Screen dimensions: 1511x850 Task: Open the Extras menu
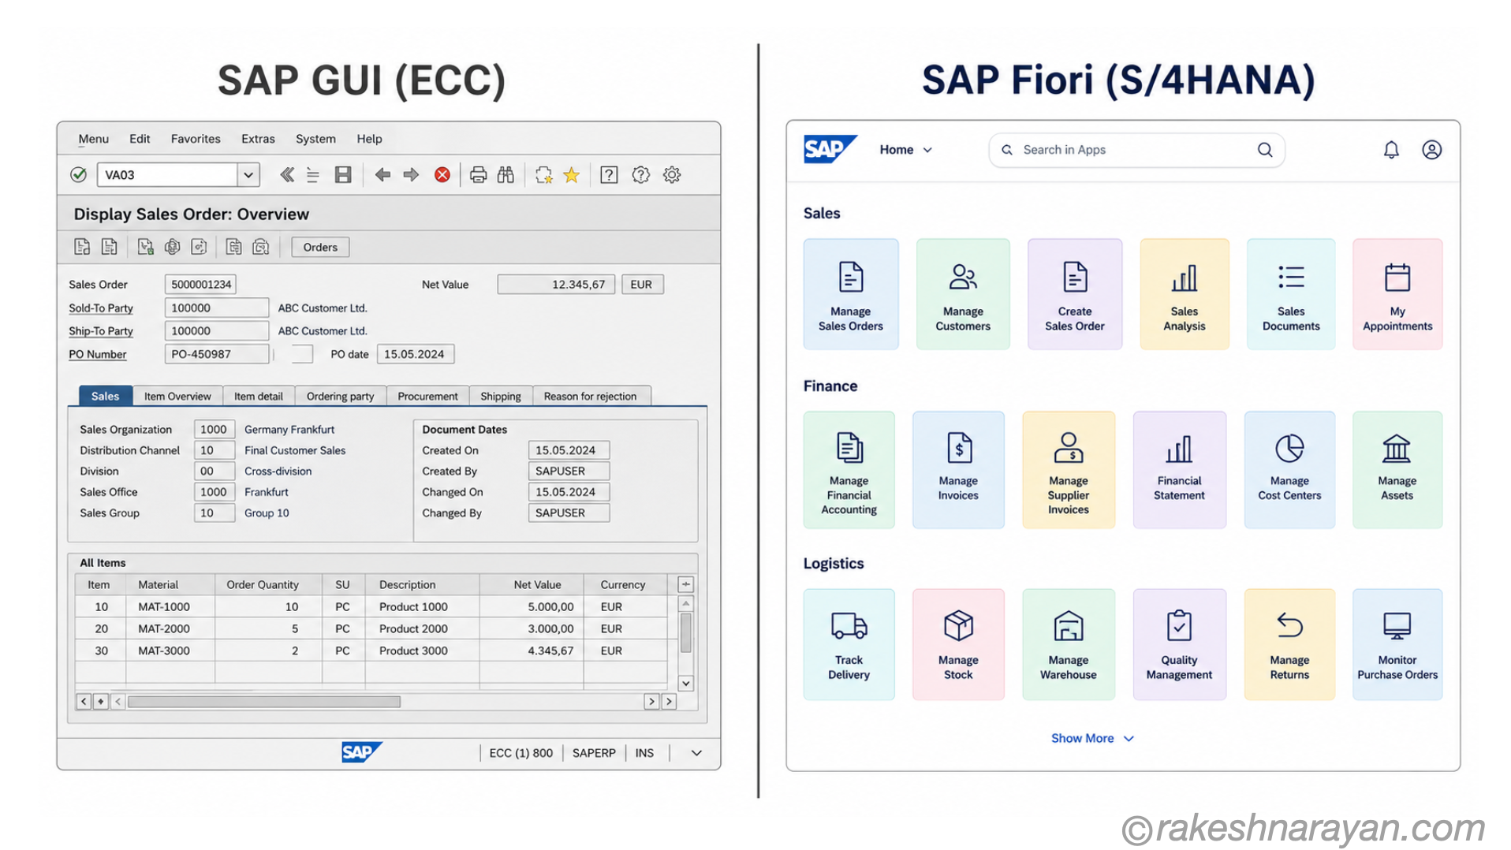[258, 139]
